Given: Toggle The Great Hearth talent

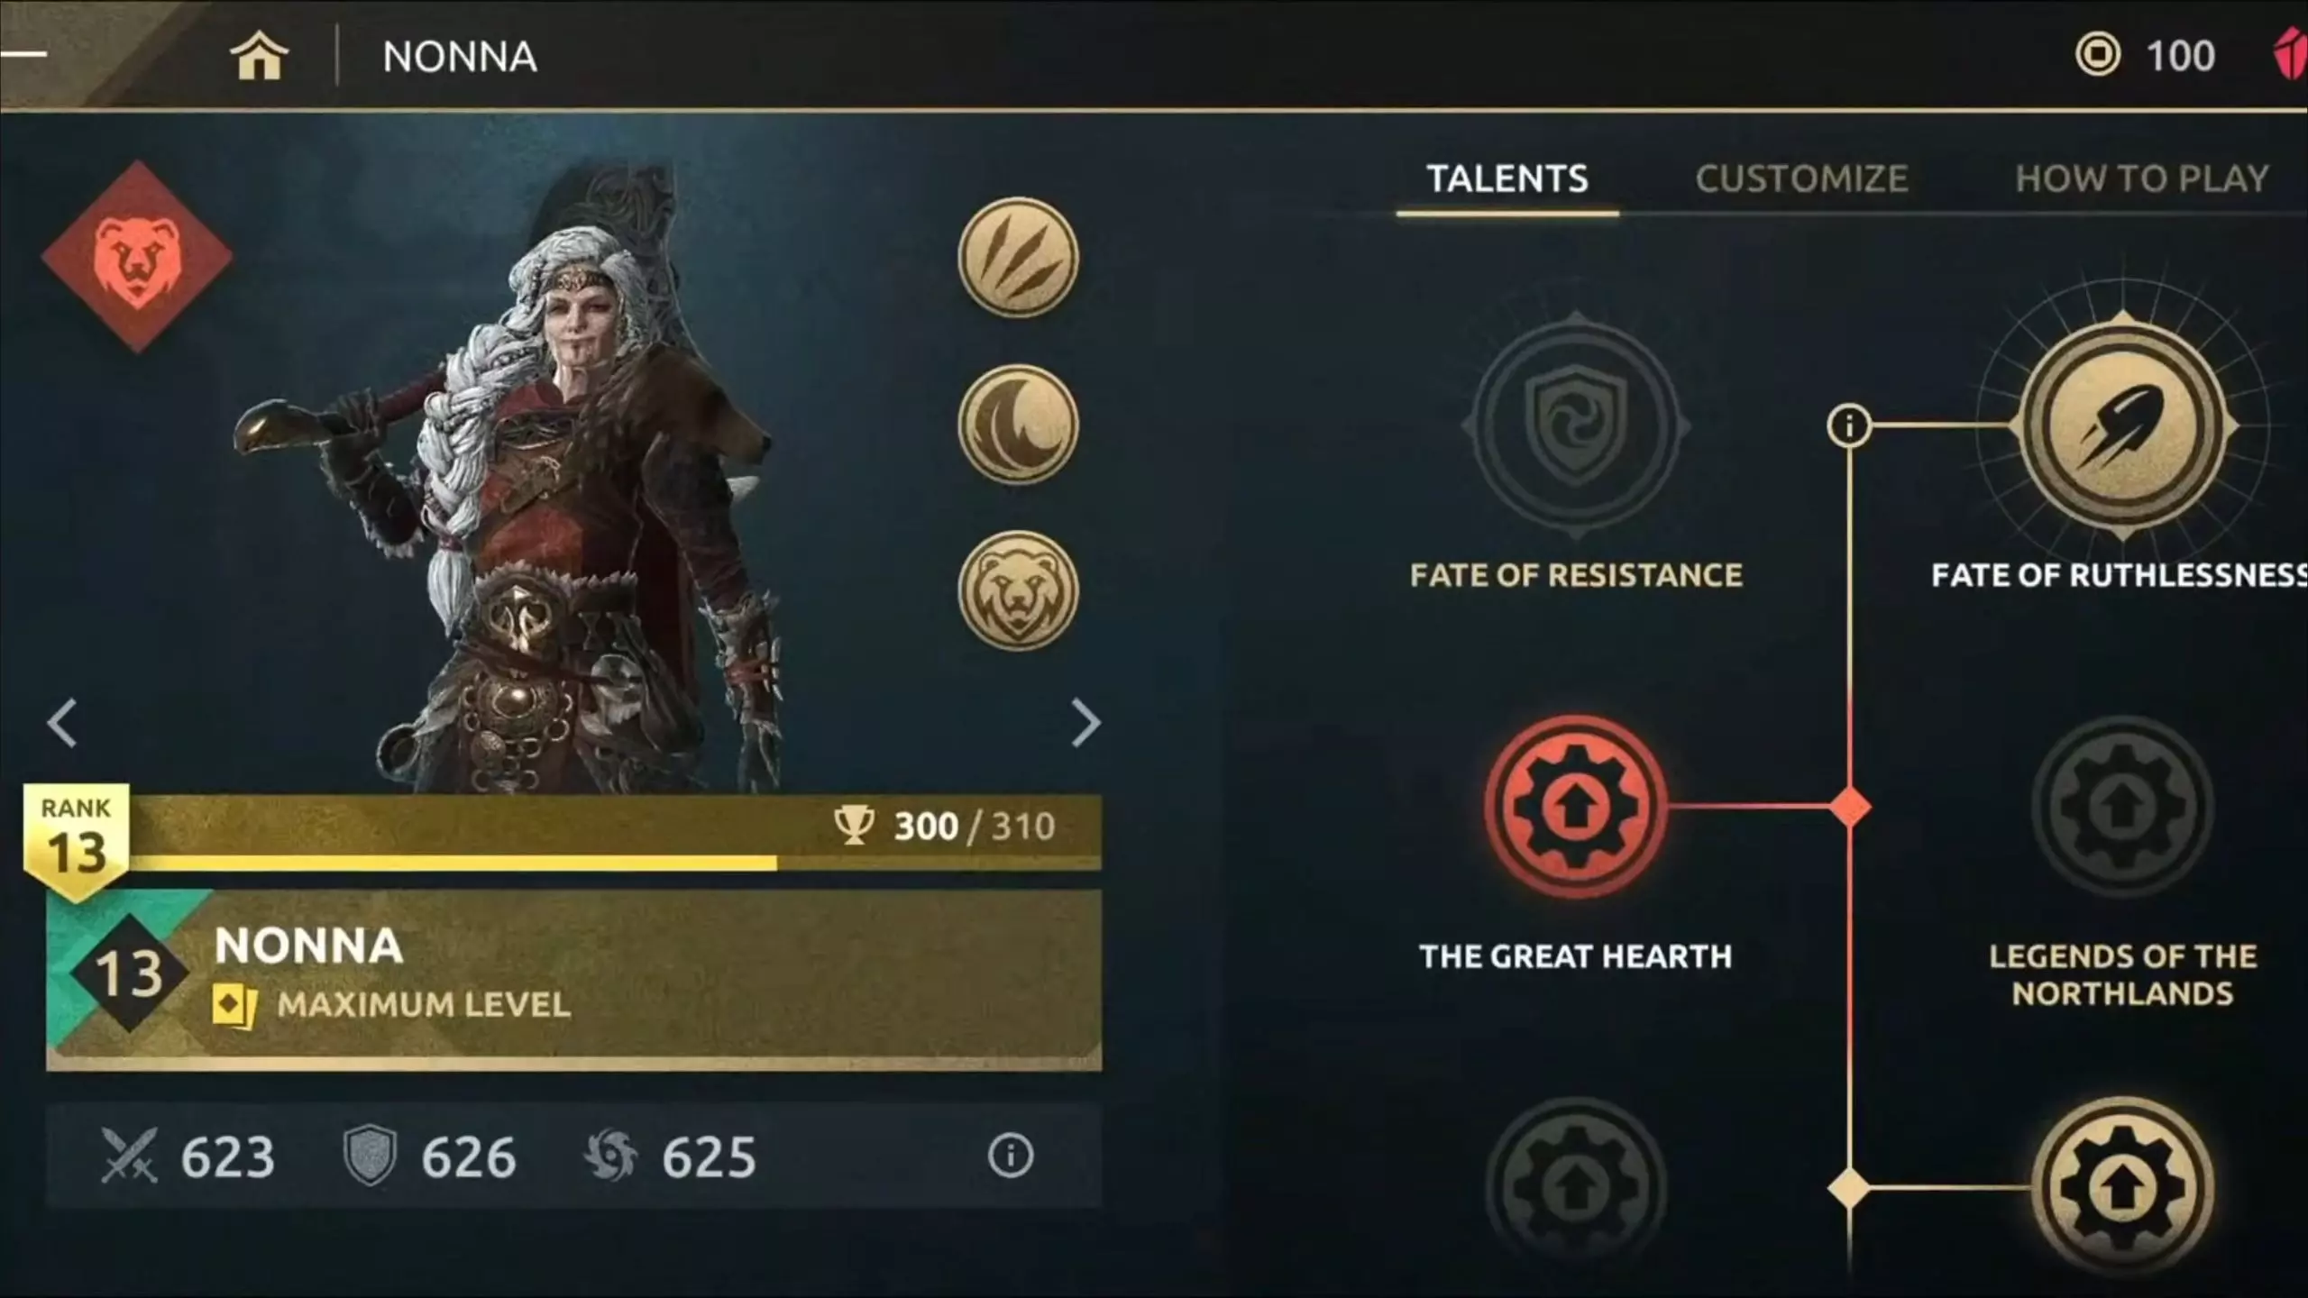Looking at the screenshot, I should [1576, 807].
